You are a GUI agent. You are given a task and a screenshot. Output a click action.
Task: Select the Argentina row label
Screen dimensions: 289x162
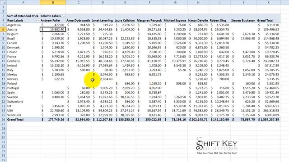coord(23,25)
